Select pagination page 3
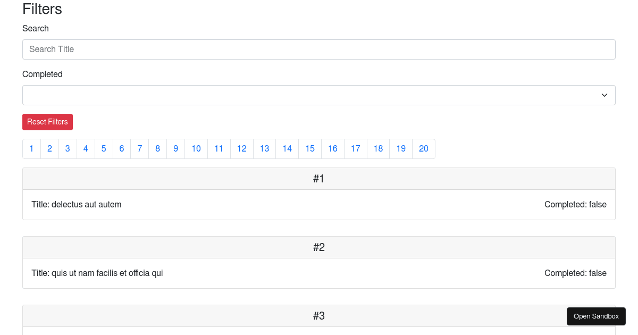This screenshot has width=638, height=335. 68,149
